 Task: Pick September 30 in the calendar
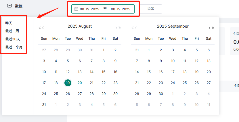click(161, 94)
